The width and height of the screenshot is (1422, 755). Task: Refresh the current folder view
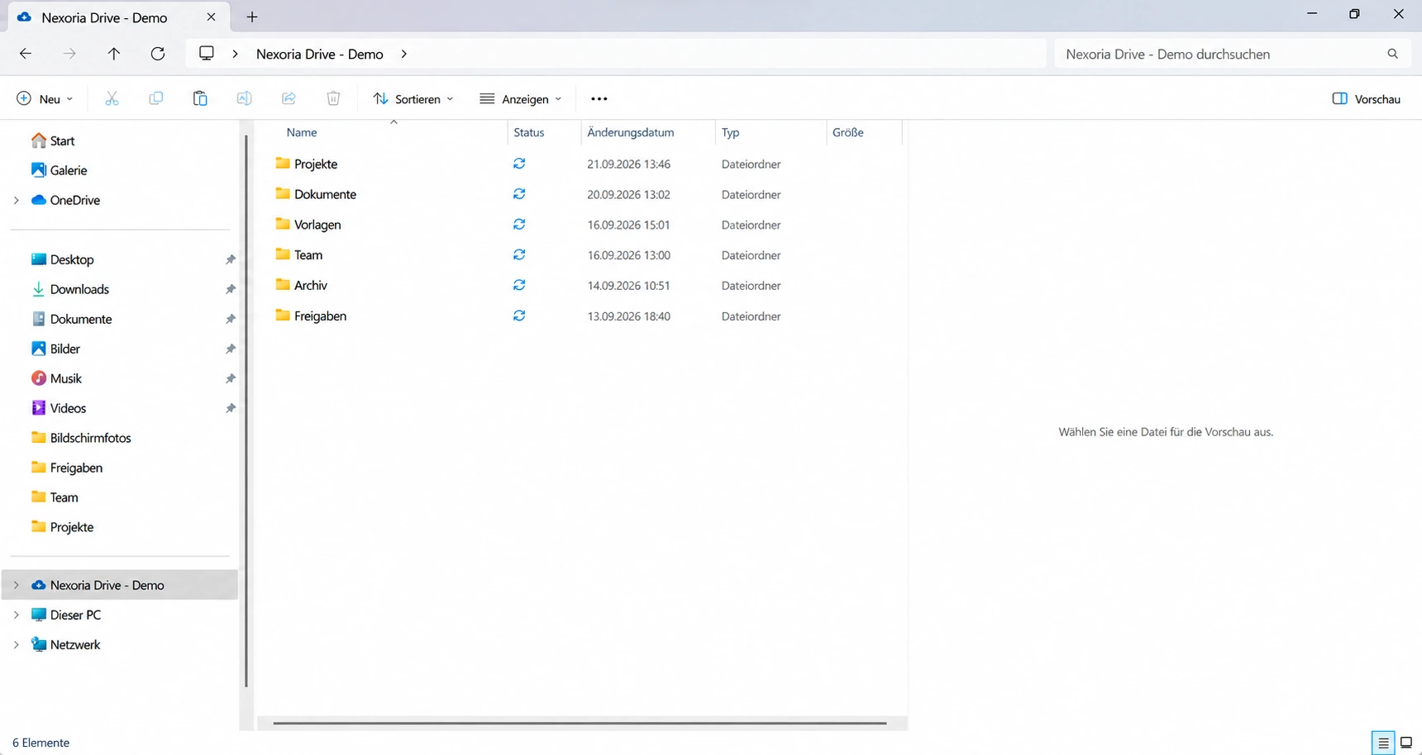tap(158, 54)
